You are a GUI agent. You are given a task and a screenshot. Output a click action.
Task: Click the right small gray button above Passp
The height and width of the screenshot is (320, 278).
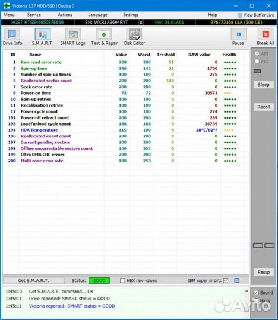[x=270, y=245]
